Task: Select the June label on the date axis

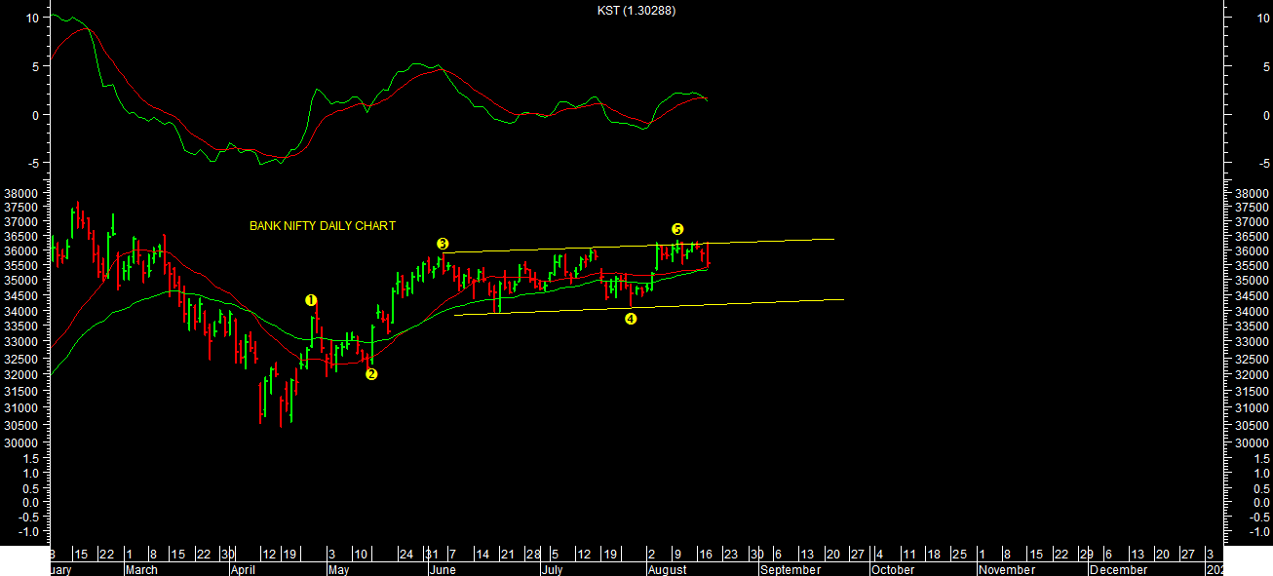Action: (x=443, y=569)
